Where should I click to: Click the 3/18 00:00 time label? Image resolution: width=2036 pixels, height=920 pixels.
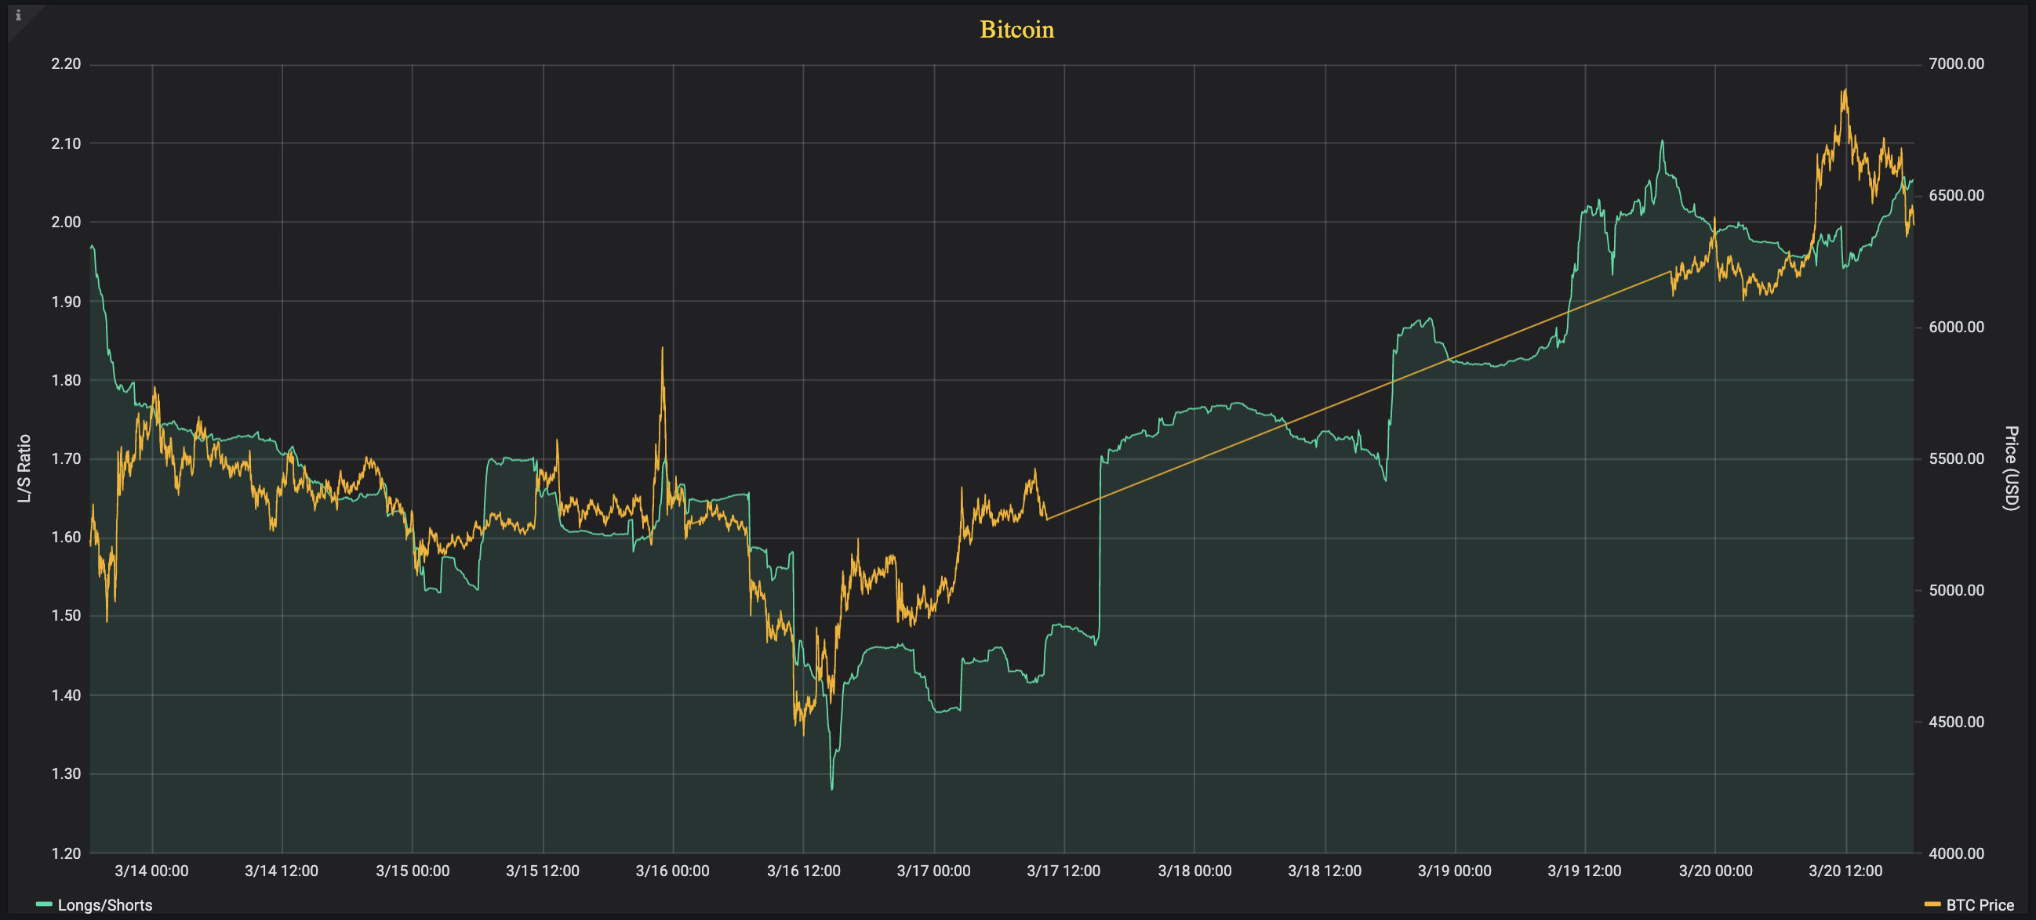pos(1194,871)
